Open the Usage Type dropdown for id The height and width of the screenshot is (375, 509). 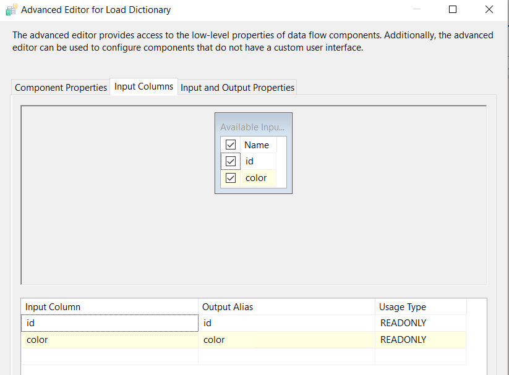421,323
